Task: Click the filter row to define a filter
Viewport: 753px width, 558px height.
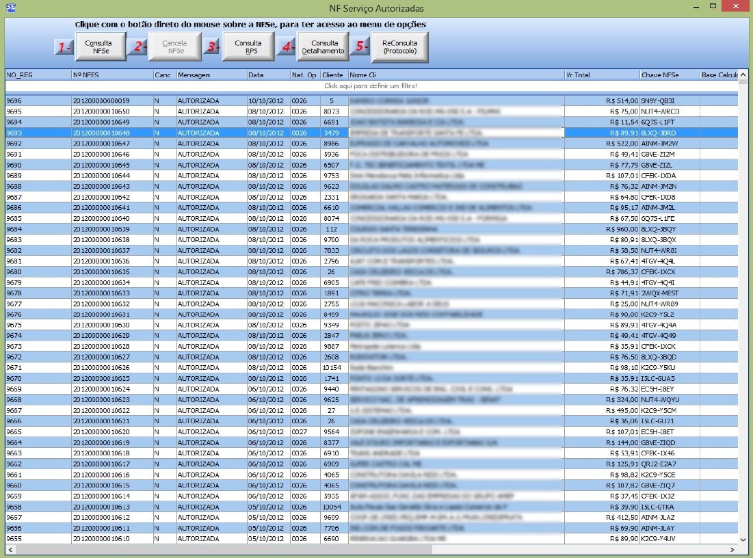Action: (370, 86)
